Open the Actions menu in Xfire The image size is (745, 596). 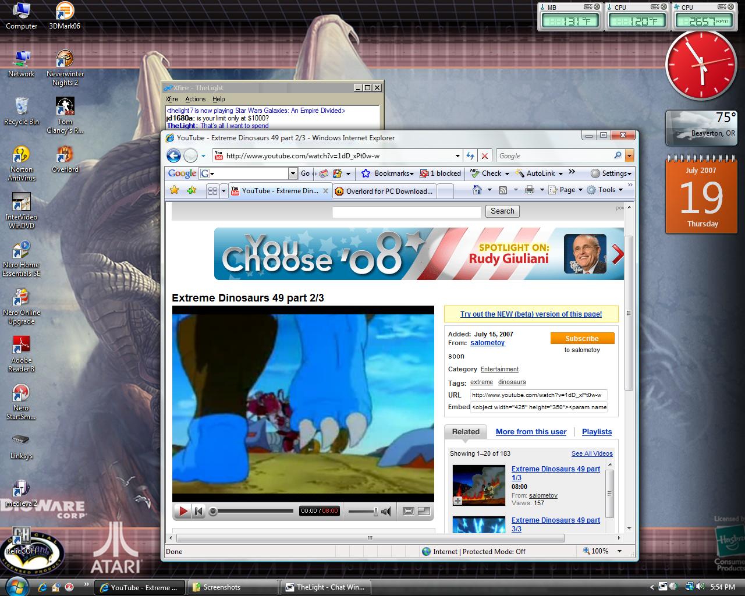tap(196, 99)
